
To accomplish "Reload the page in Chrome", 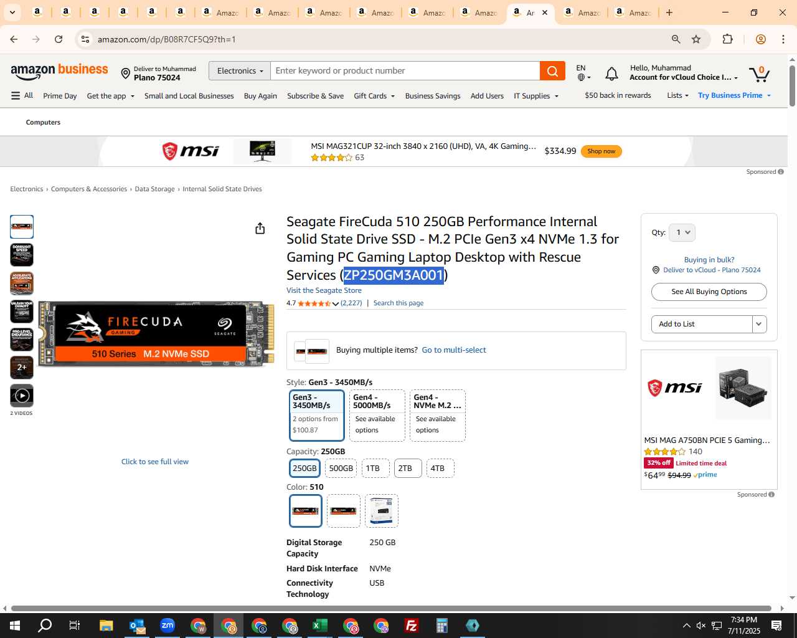I will tap(59, 39).
